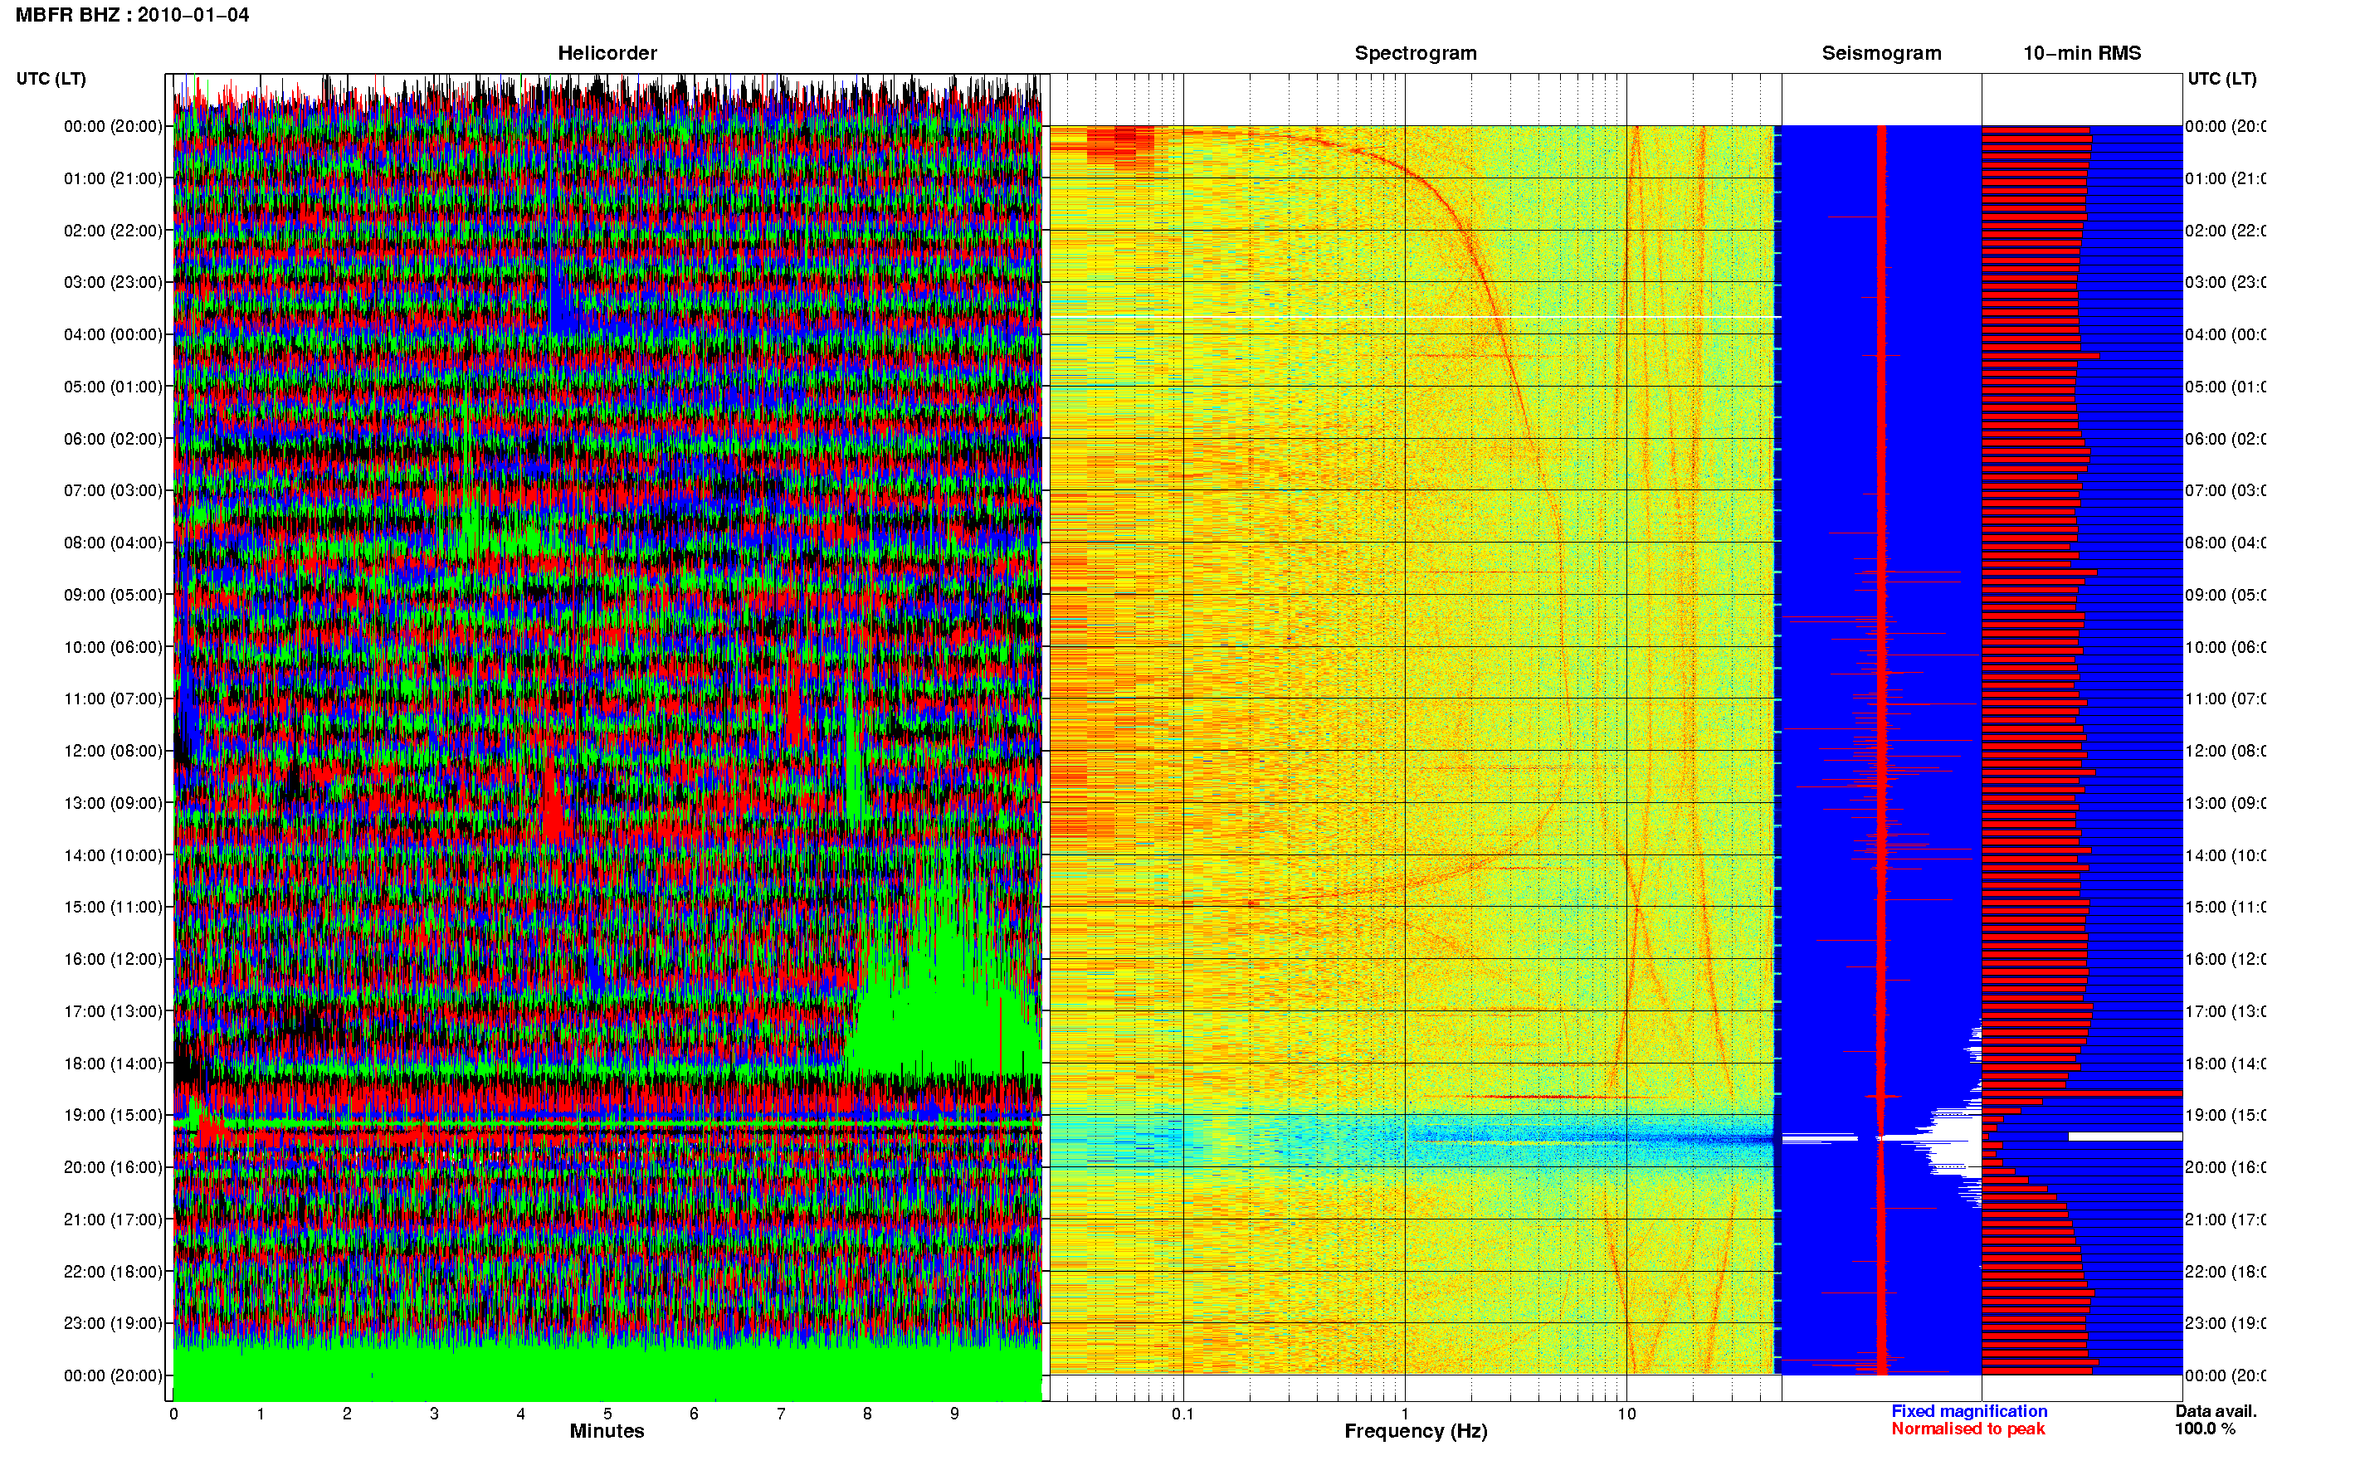This screenshot has height=1475, width=2360.
Task: Click the left 'UTC (LT)' axis label
Action: click(51, 79)
